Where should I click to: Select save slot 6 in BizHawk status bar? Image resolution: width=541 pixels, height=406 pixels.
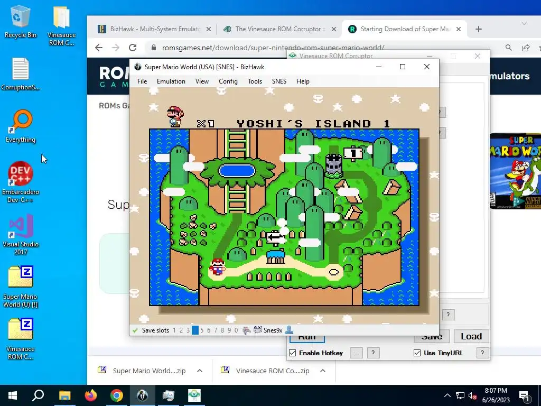[209, 330]
